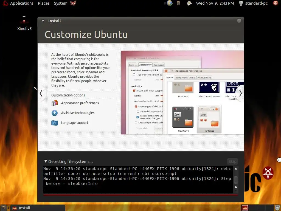Open the Places menu
281x211 pixels.
[44, 3]
